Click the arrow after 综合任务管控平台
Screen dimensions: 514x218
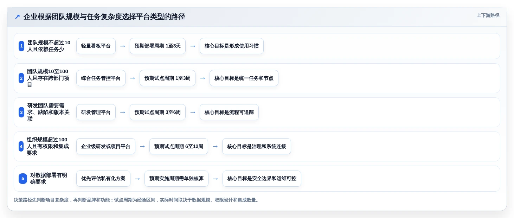pos(133,78)
